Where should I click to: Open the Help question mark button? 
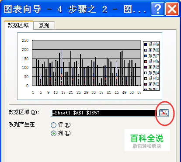pyautogui.click(x=157, y=9)
